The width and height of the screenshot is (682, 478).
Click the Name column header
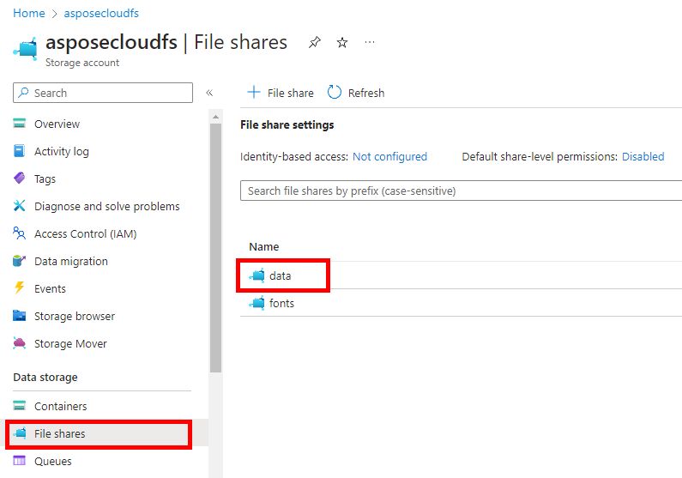[263, 246]
